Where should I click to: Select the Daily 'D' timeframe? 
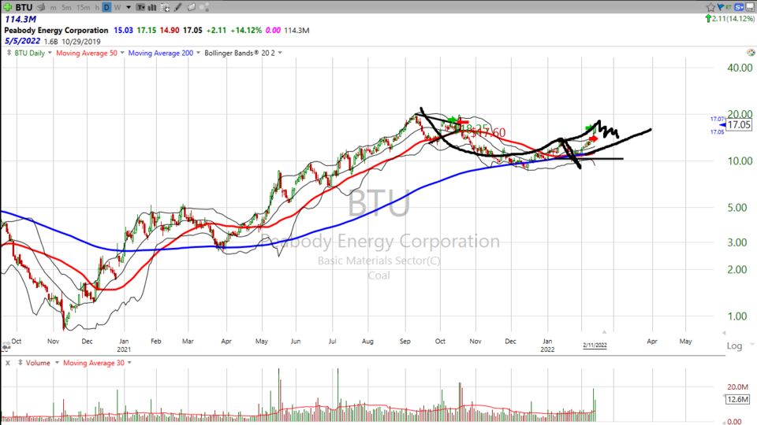(106, 7)
